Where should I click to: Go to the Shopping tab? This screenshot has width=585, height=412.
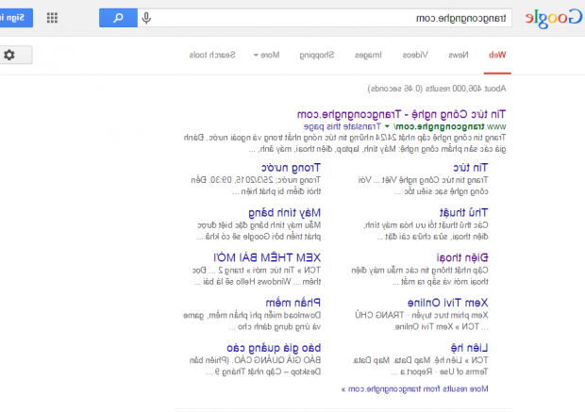[x=317, y=55]
